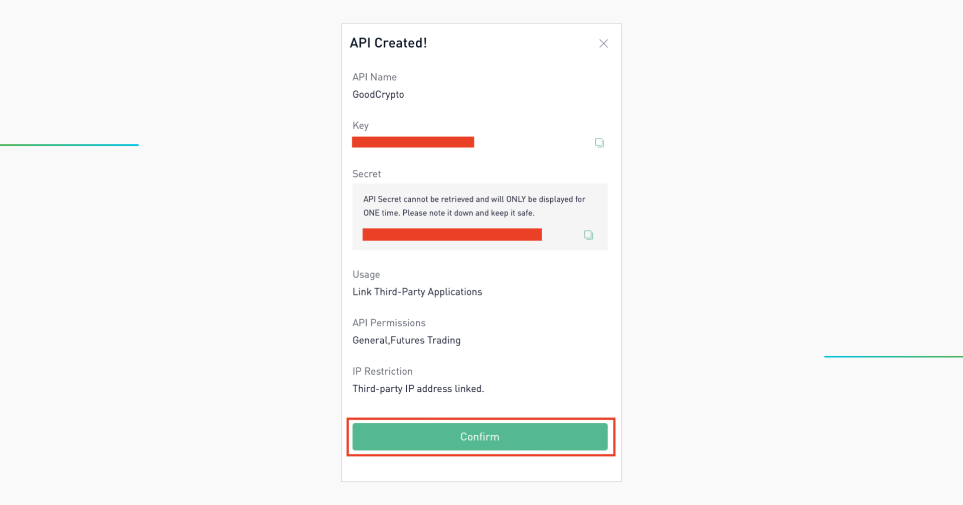Click the decorative blue-green line at right
This screenshot has height=505, width=963.
(x=893, y=357)
